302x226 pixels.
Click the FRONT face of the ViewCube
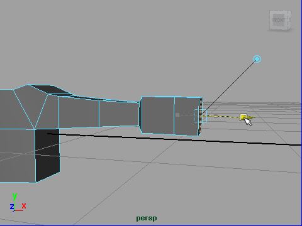point(279,20)
